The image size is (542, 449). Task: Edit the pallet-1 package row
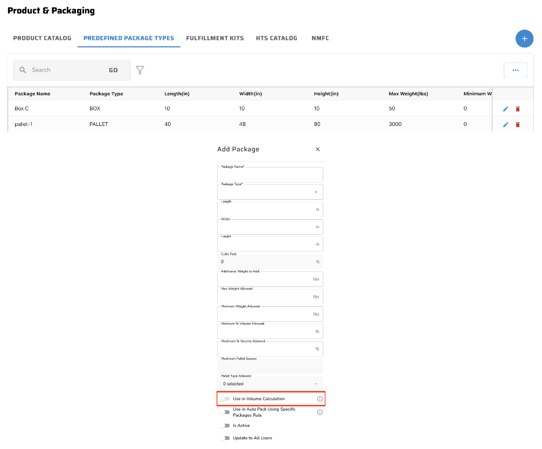point(505,124)
